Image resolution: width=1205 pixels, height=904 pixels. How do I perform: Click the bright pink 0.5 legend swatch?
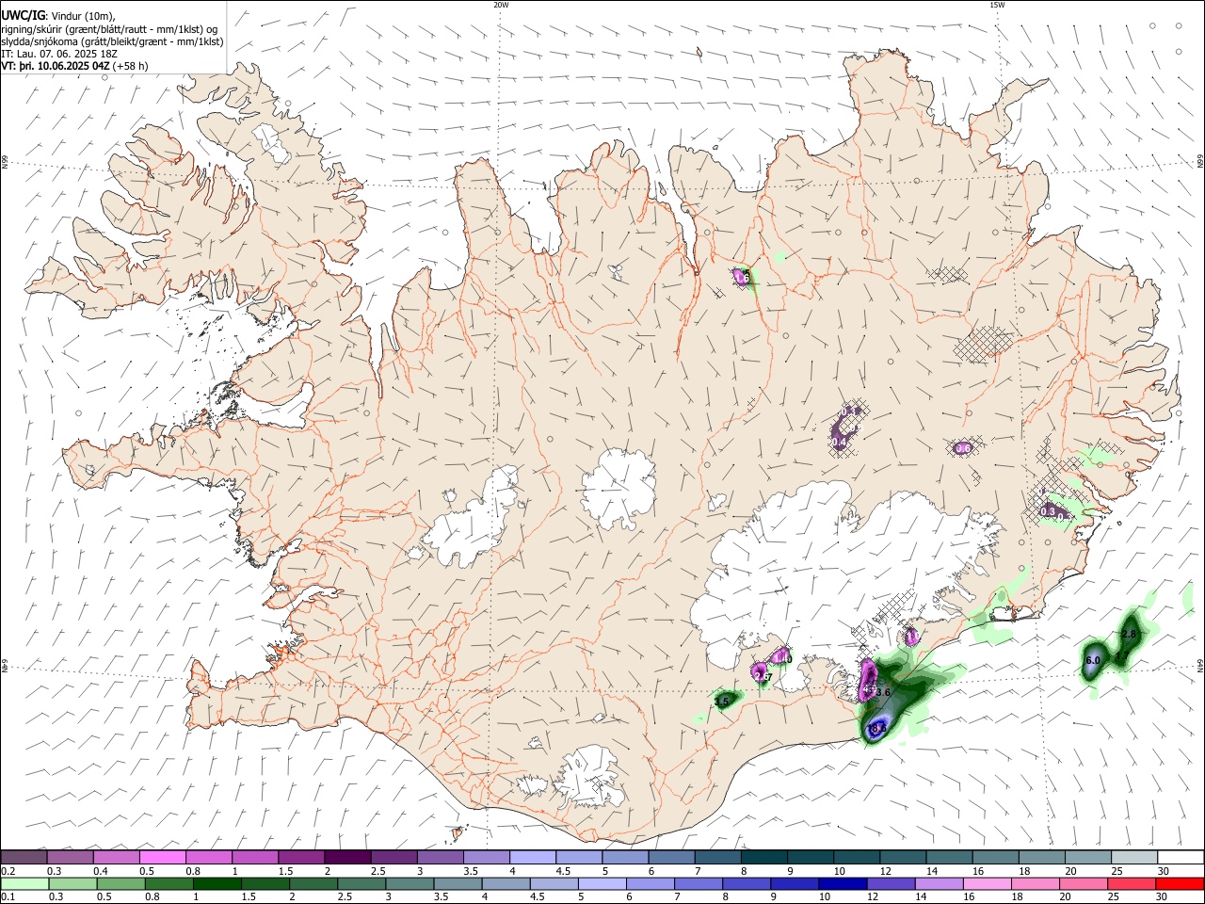[162, 857]
